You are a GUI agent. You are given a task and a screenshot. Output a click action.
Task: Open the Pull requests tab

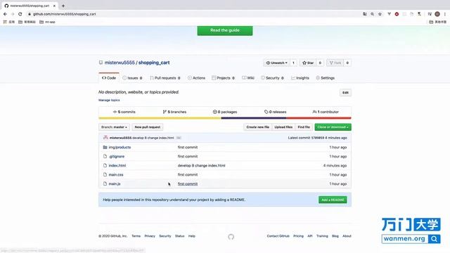click(165, 78)
